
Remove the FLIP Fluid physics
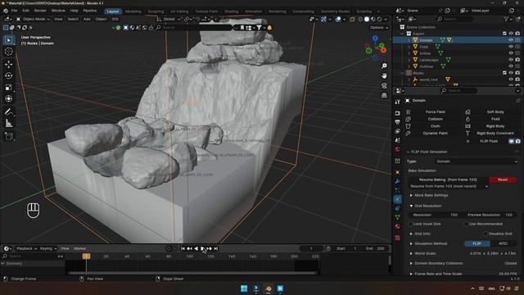click(x=468, y=141)
